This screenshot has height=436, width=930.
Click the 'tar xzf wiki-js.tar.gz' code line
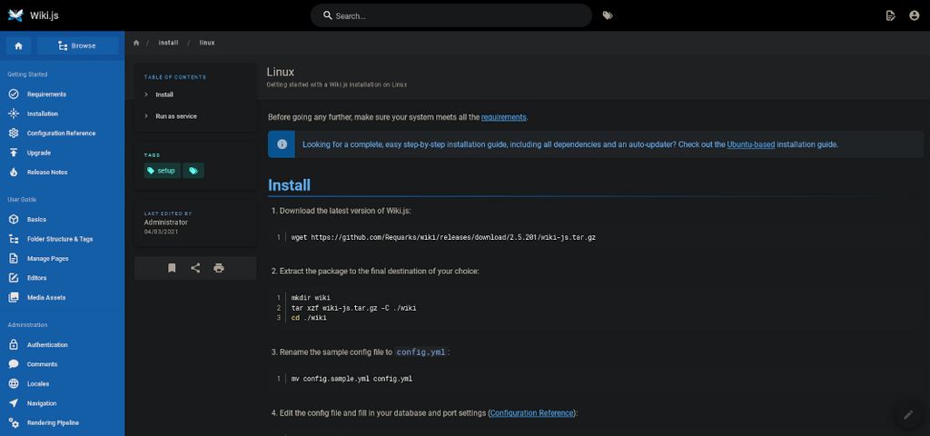coord(354,308)
